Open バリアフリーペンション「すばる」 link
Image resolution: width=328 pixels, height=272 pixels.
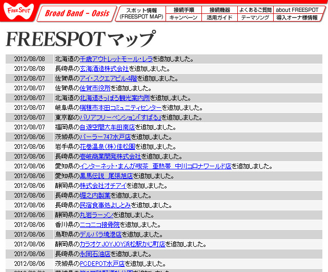[120, 118]
